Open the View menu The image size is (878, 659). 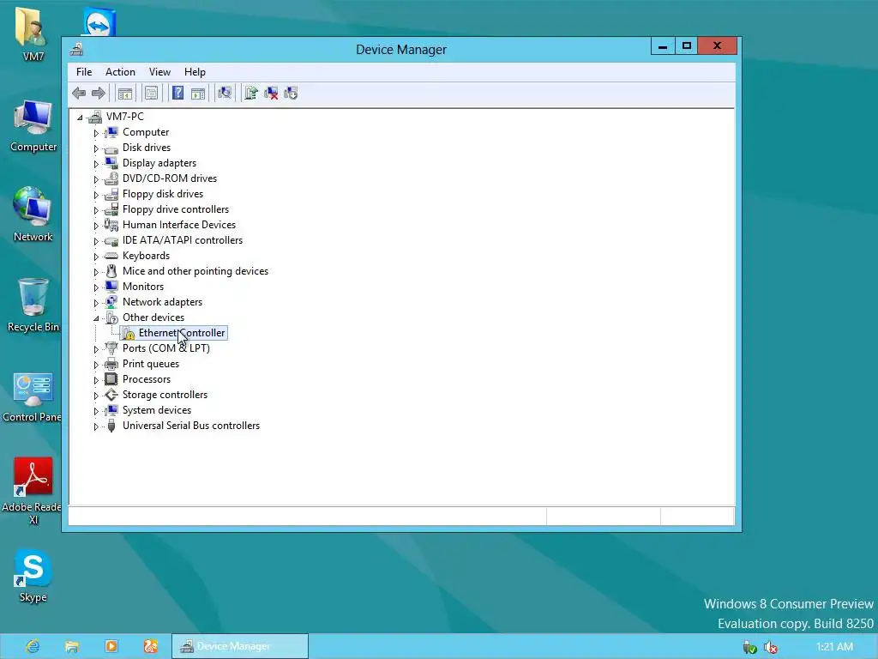[x=159, y=72]
